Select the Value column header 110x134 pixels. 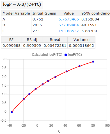pyautogui.click(x=68, y=13)
